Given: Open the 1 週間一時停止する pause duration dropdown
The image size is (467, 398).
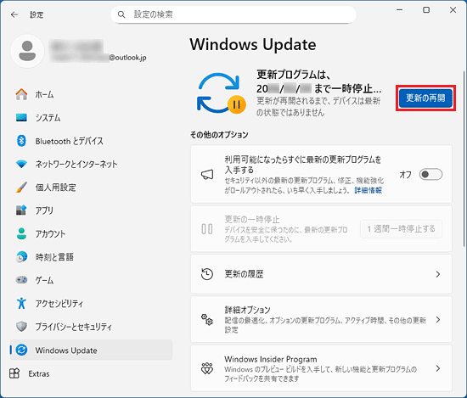Looking at the screenshot, I should pos(401,229).
